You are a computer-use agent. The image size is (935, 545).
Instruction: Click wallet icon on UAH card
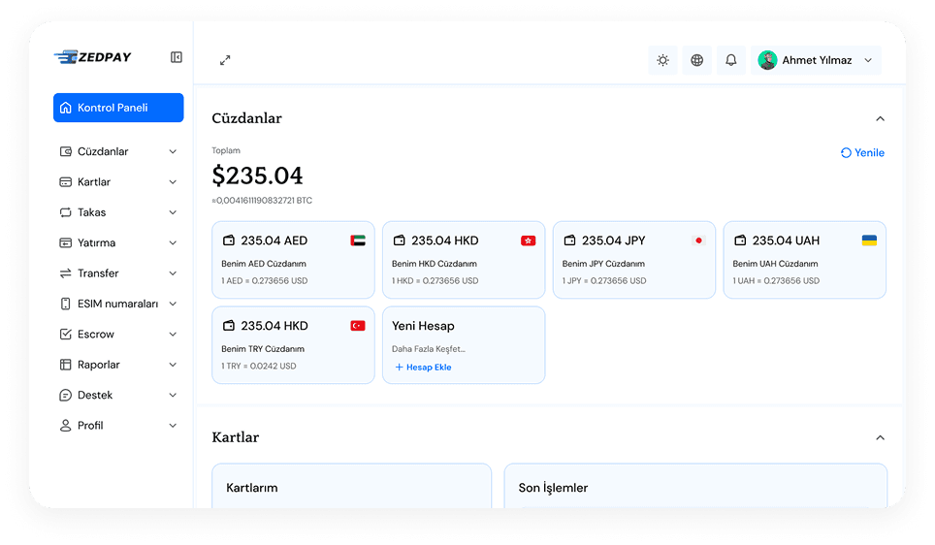[740, 240]
